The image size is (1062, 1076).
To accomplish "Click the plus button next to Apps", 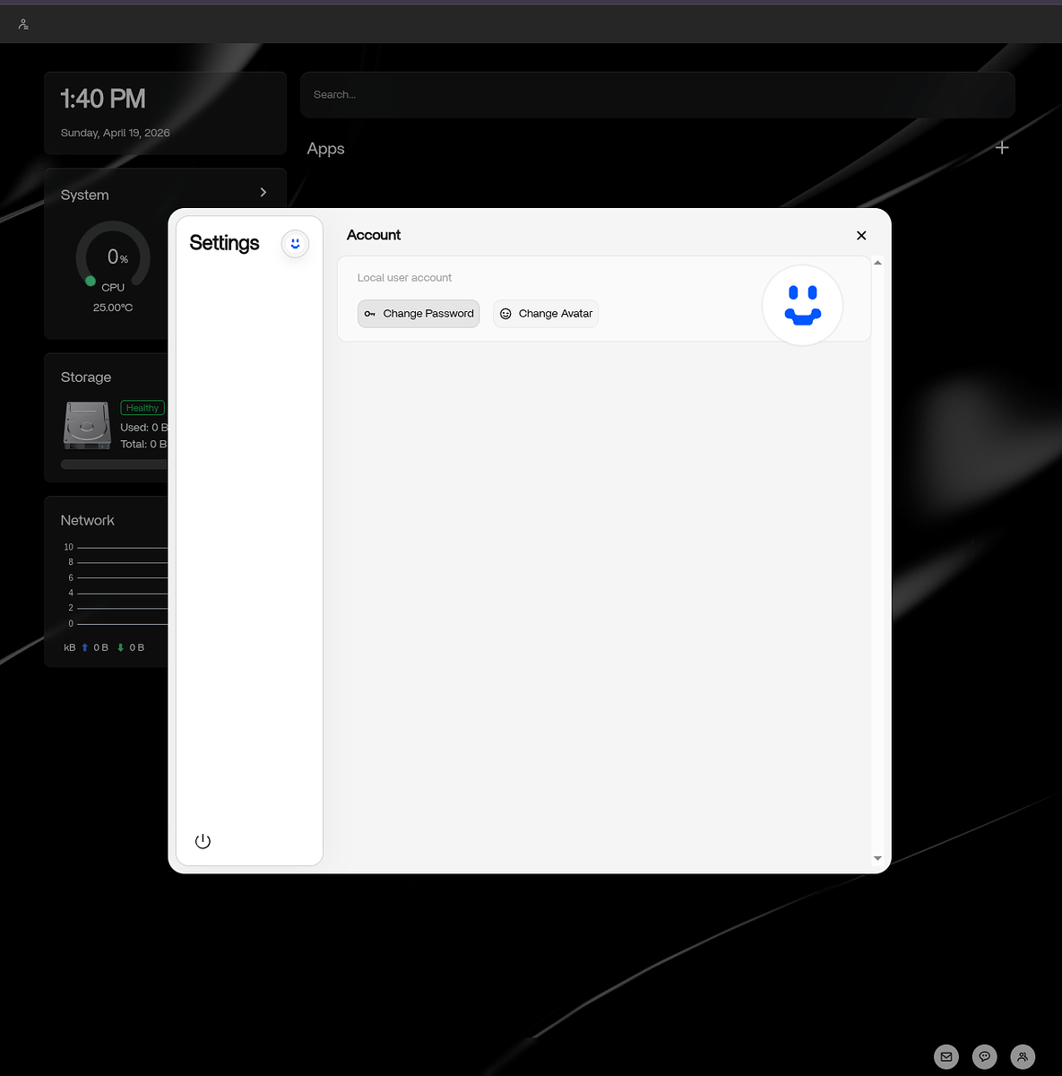I will tap(1001, 147).
